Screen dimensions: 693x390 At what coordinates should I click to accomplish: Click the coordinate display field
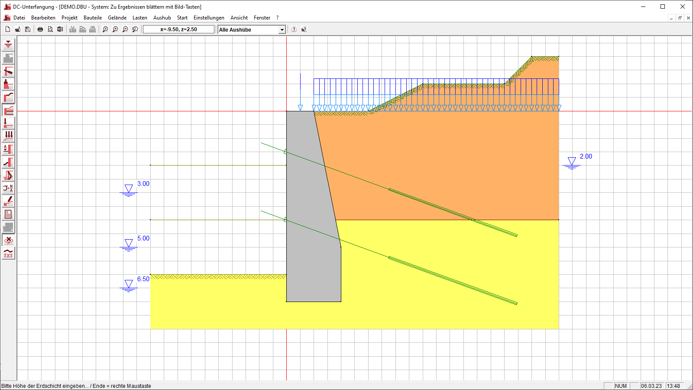178,29
